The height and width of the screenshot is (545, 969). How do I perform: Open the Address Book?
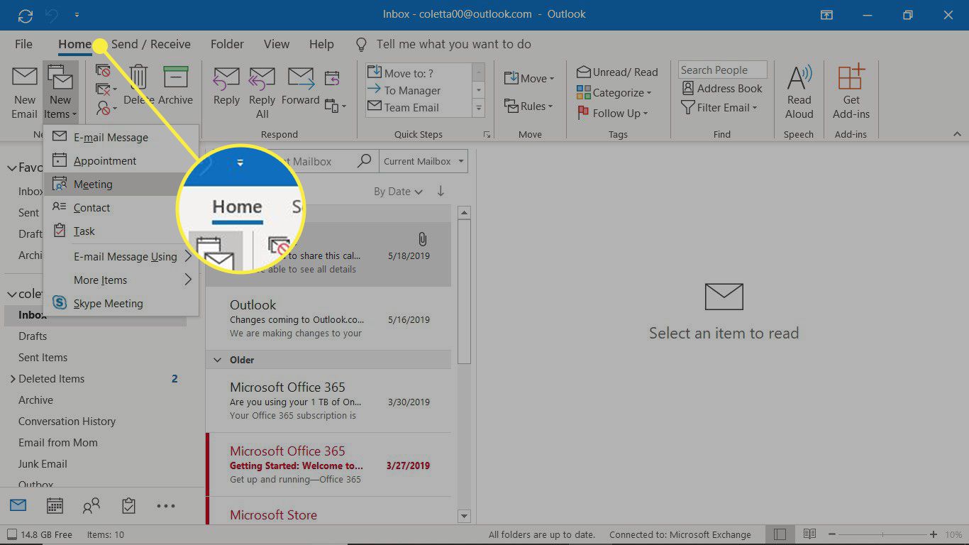pyautogui.click(x=721, y=88)
